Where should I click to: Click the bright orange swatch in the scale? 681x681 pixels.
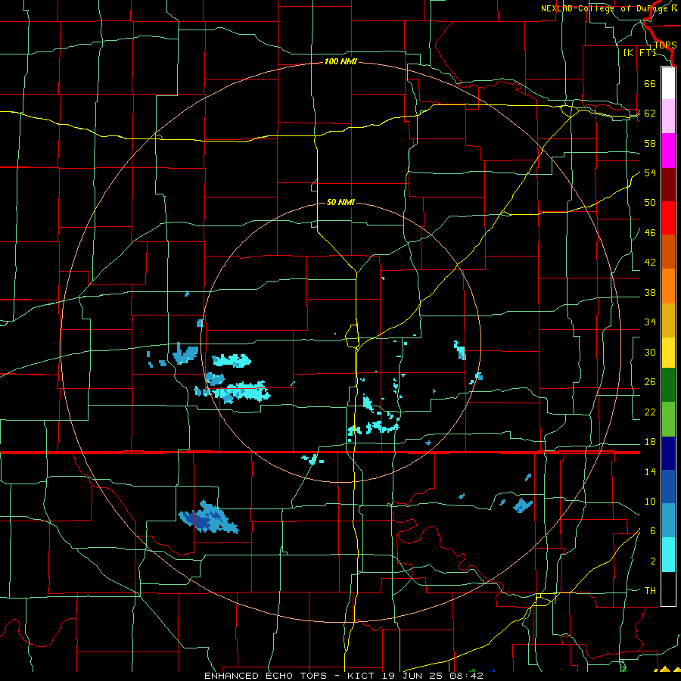(668, 286)
